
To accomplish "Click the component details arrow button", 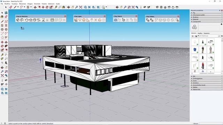I will pyautogui.click(x=222, y=36).
